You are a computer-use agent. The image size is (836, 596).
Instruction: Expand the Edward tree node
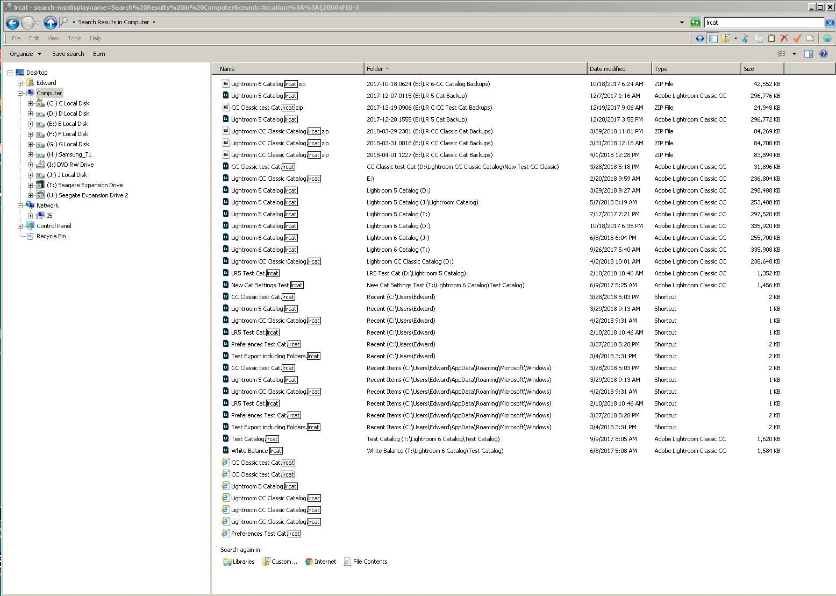(20, 83)
